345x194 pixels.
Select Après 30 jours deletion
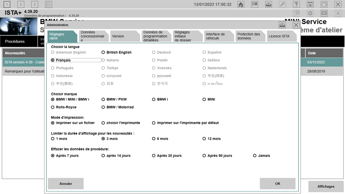point(167,155)
